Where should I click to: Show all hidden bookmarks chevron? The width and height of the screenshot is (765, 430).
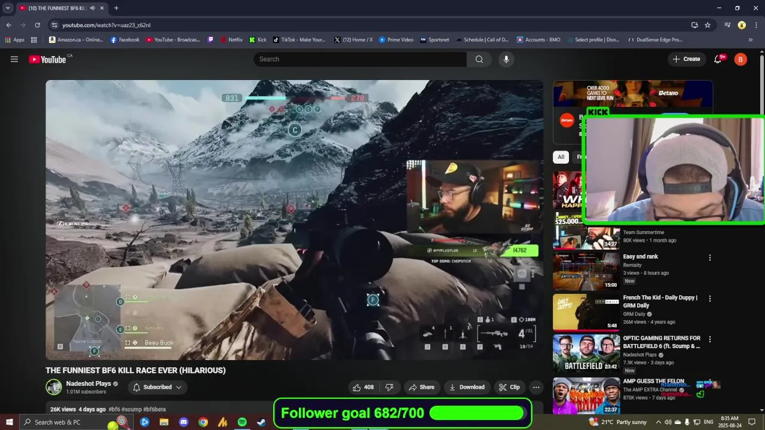(751, 40)
